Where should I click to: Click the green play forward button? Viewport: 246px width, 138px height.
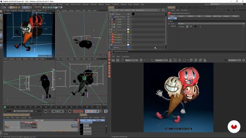coord(58,111)
